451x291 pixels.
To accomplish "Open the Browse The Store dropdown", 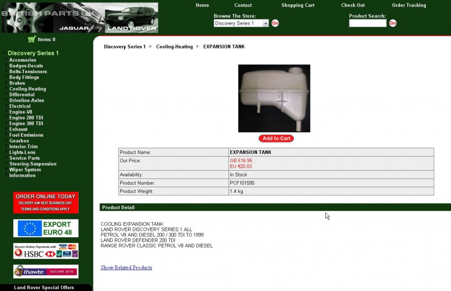I will coord(241,23).
